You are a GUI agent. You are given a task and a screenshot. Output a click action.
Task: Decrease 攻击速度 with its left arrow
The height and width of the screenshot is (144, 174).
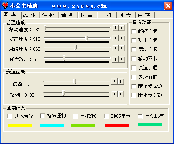pos(115,38)
